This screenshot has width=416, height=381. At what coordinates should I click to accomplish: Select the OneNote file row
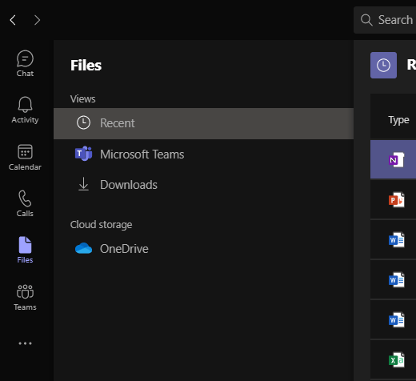pos(393,159)
